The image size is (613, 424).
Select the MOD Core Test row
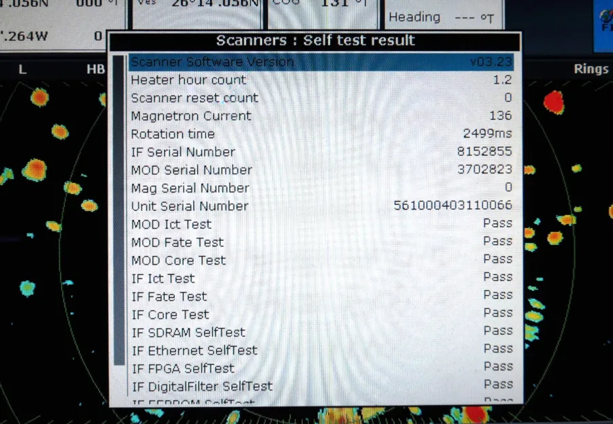pos(321,260)
